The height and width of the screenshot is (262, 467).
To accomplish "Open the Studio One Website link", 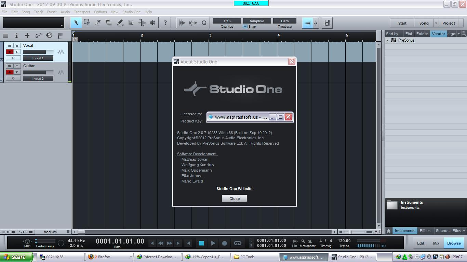I will pyautogui.click(x=235, y=189).
